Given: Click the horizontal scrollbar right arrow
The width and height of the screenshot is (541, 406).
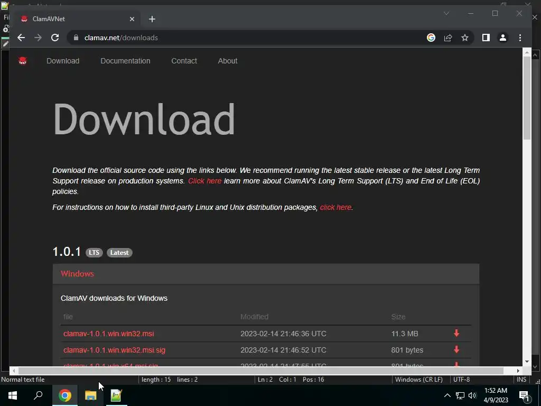Looking at the screenshot, I should point(518,371).
